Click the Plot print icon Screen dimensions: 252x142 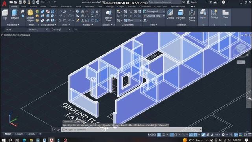[x=38, y=2]
